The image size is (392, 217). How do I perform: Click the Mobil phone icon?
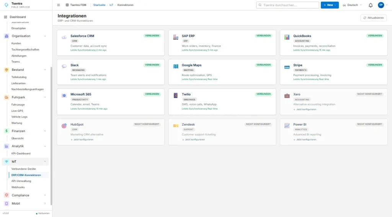coord(7,204)
